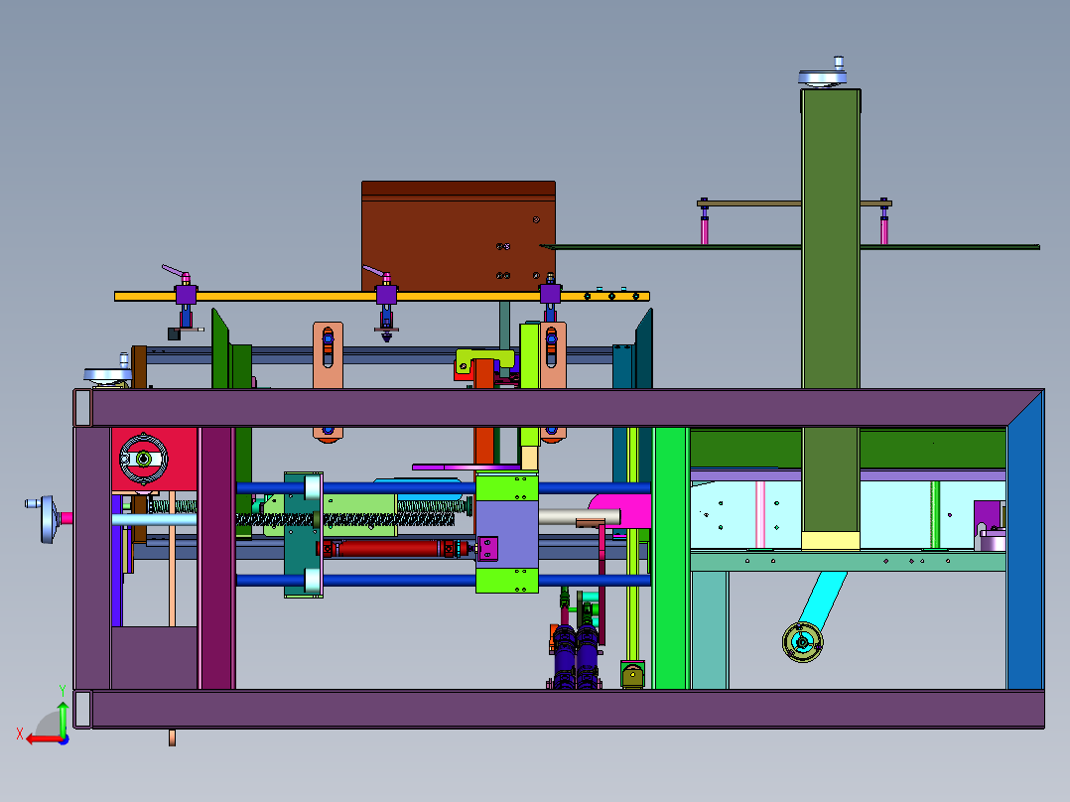The width and height of the screenshot is (1070, 802).
Task: Select the bottom purple frame beam
Action: (x=560, y=709)
